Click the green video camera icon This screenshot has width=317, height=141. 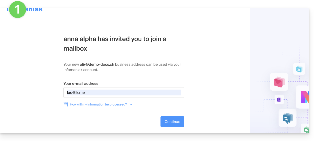pyautogui.click(x=306, y=130)
